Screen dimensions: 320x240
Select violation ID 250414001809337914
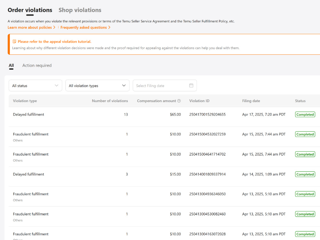tap(207, 174)
